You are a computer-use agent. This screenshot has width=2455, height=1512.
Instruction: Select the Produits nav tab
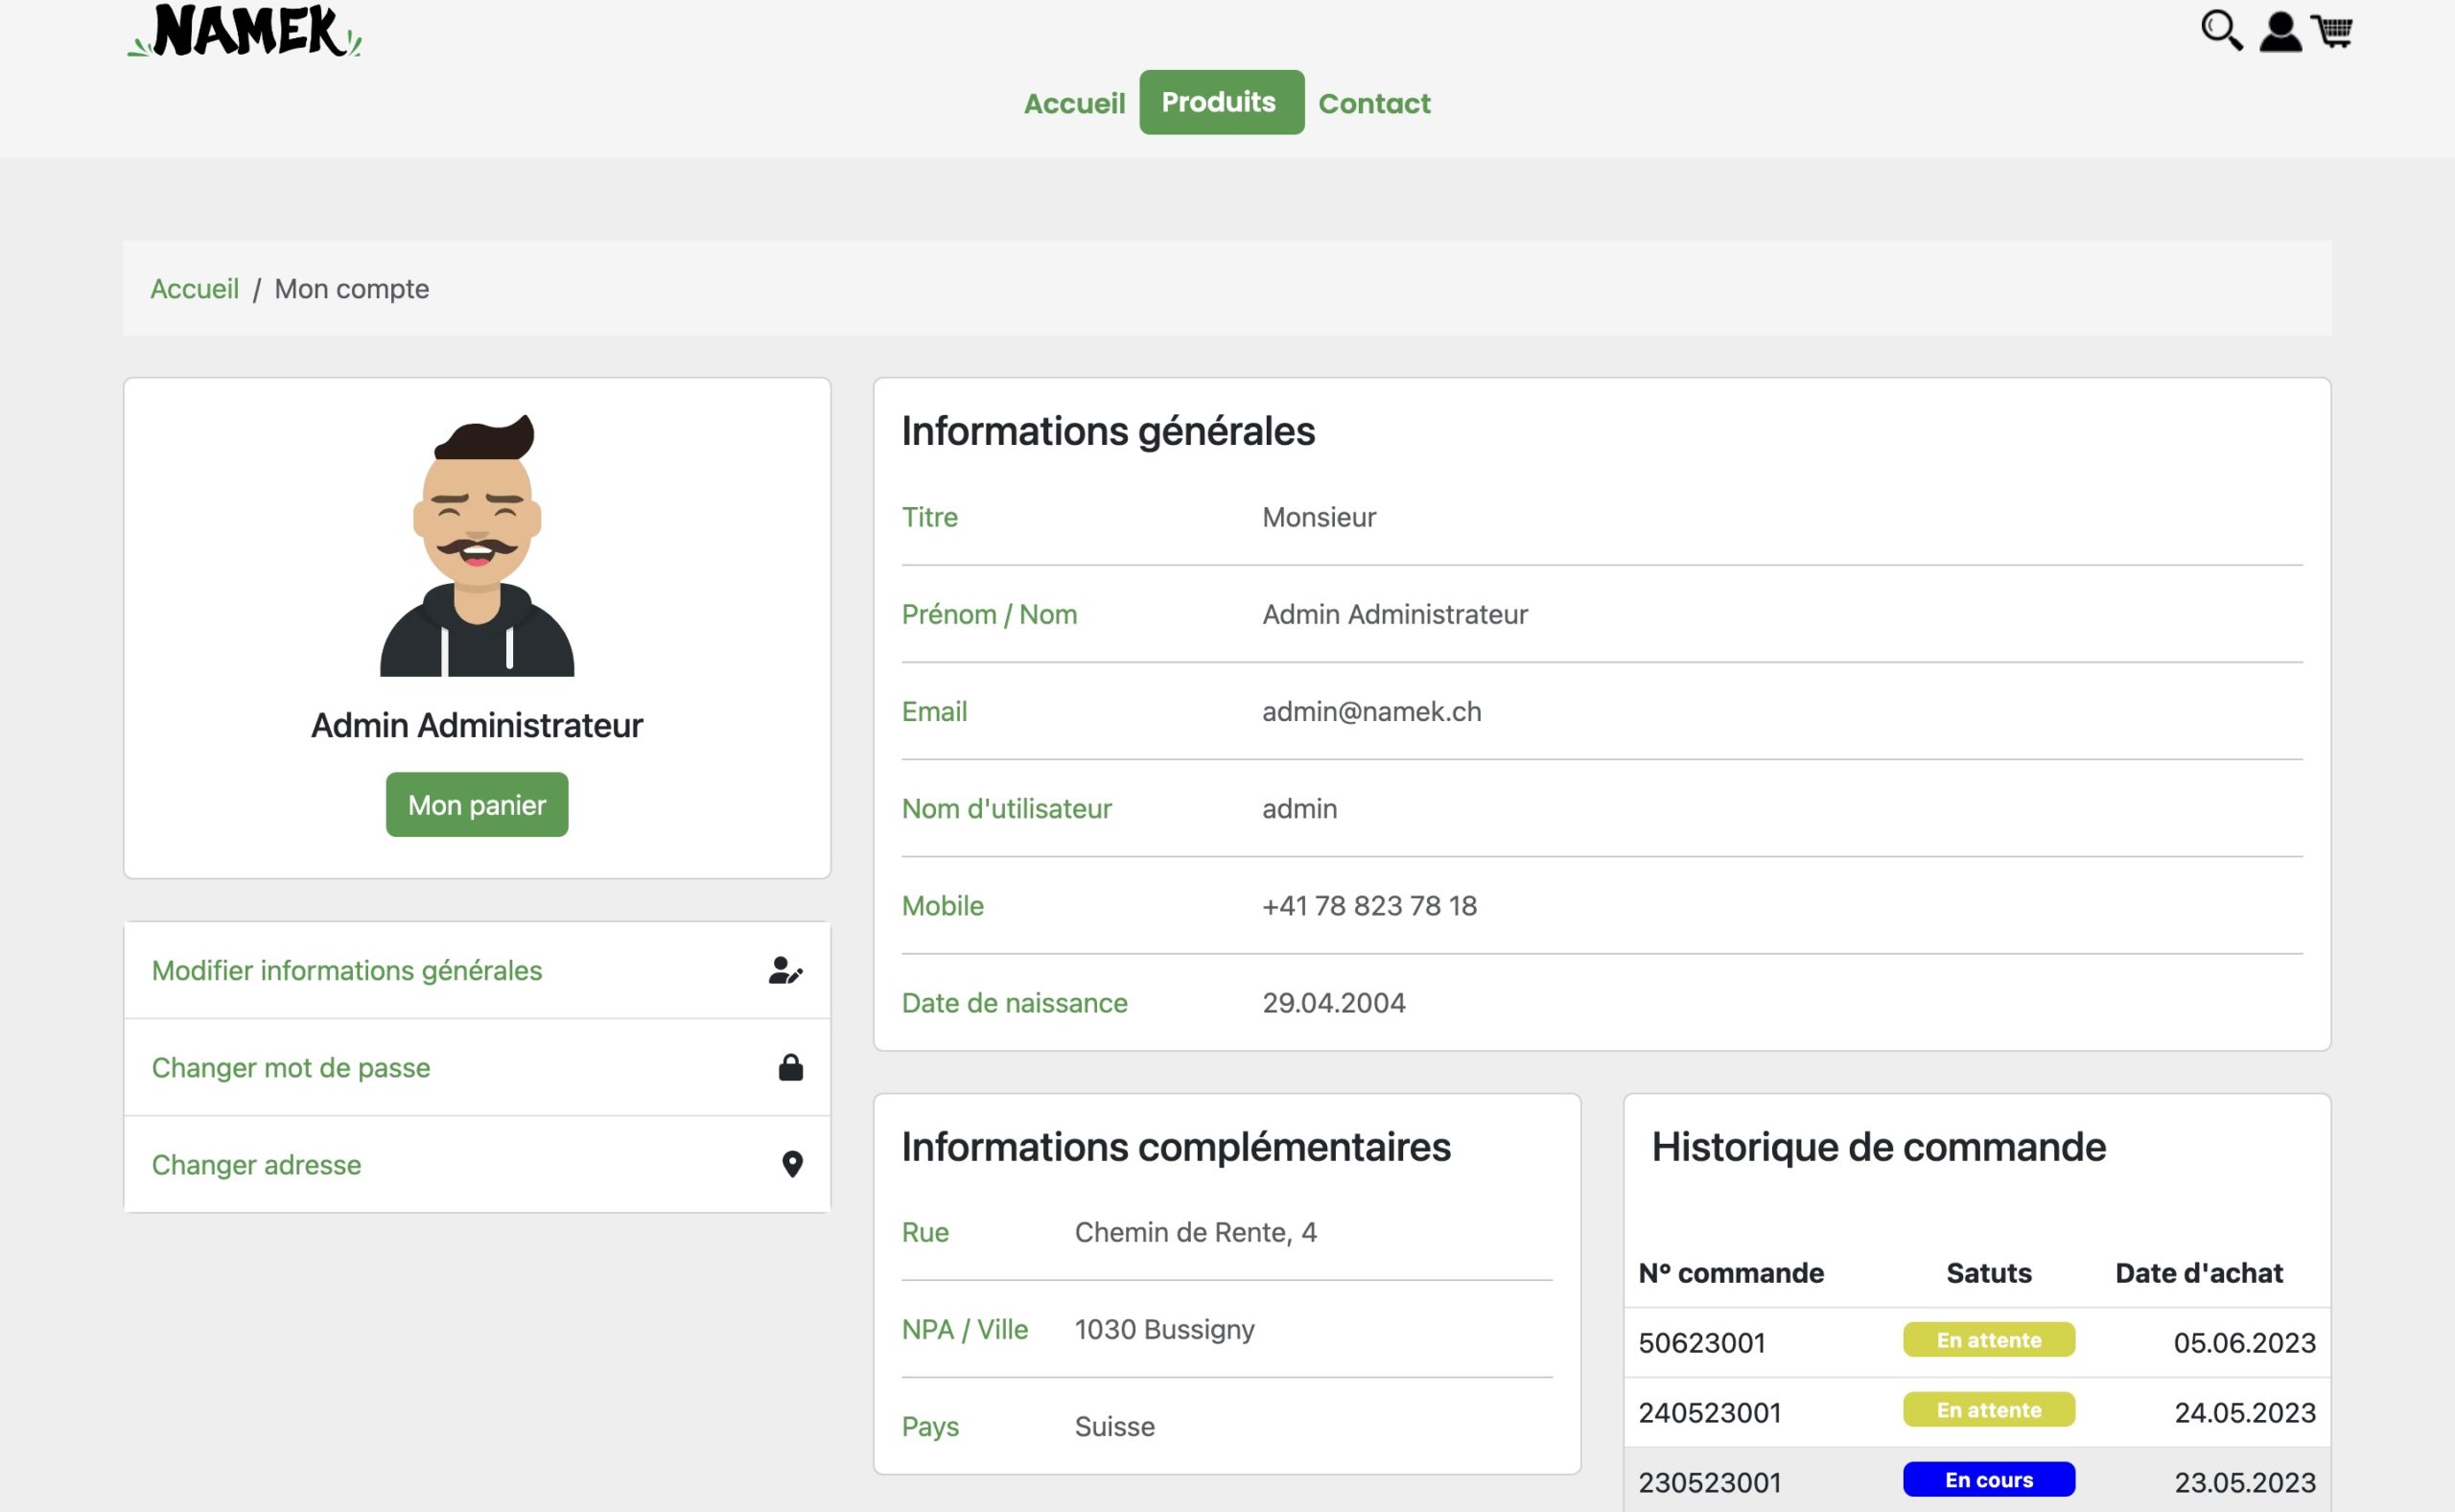(x=1220, y=102)
